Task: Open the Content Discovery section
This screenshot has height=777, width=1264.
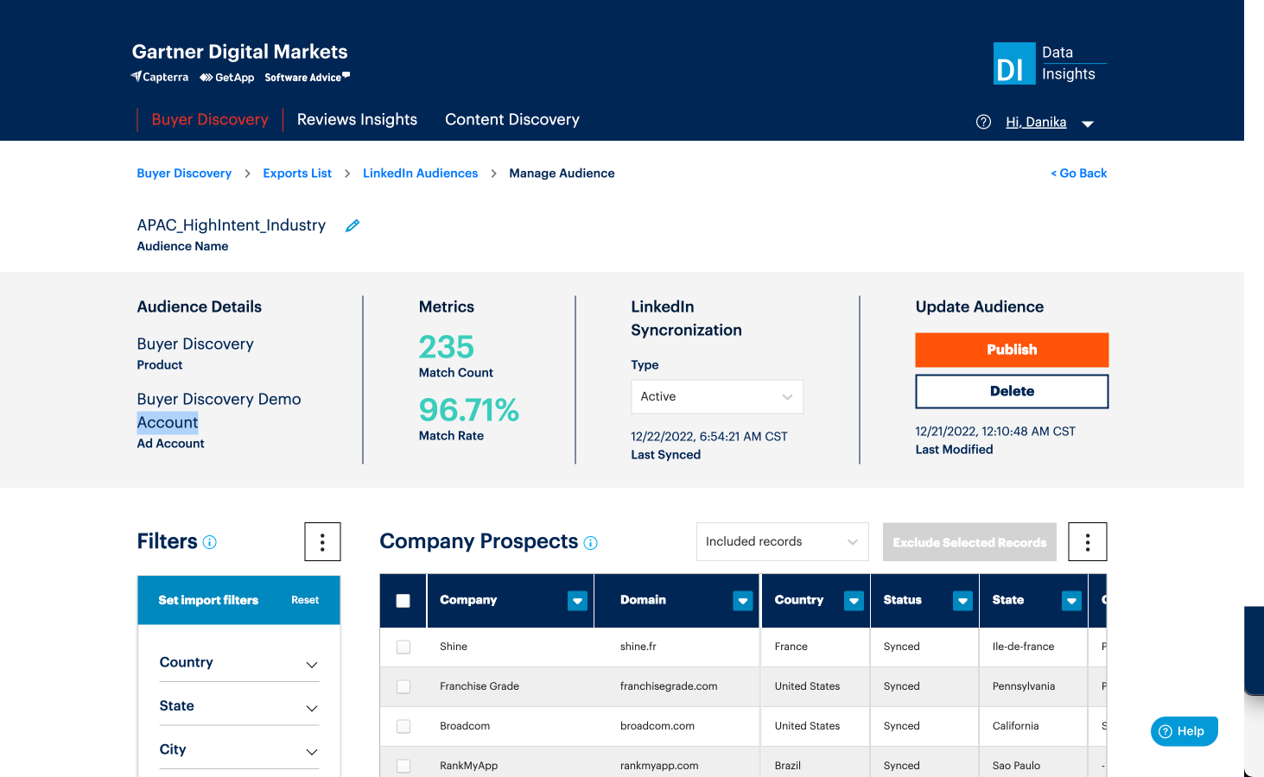Action: click(x=511, y=119)
